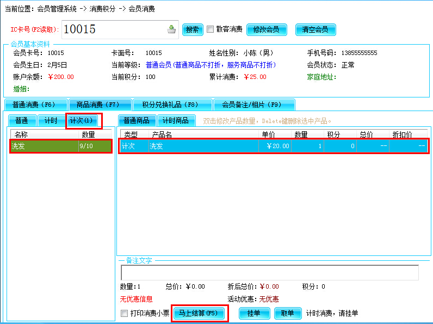Open the 普通商品 product tab

(137, 120)
